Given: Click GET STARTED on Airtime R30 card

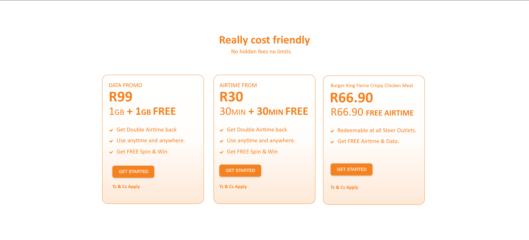Looking at the screenshot, I should tap(240, 170).
